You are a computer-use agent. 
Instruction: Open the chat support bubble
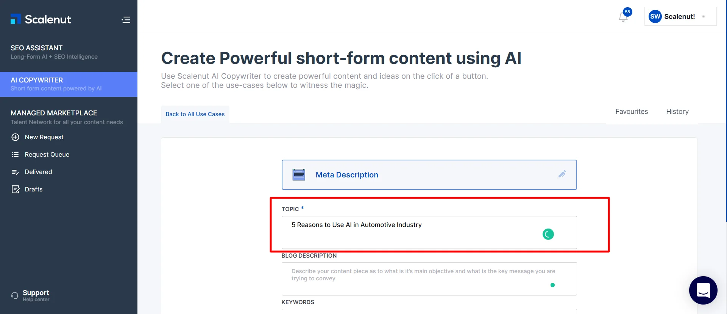pos(703,290)
